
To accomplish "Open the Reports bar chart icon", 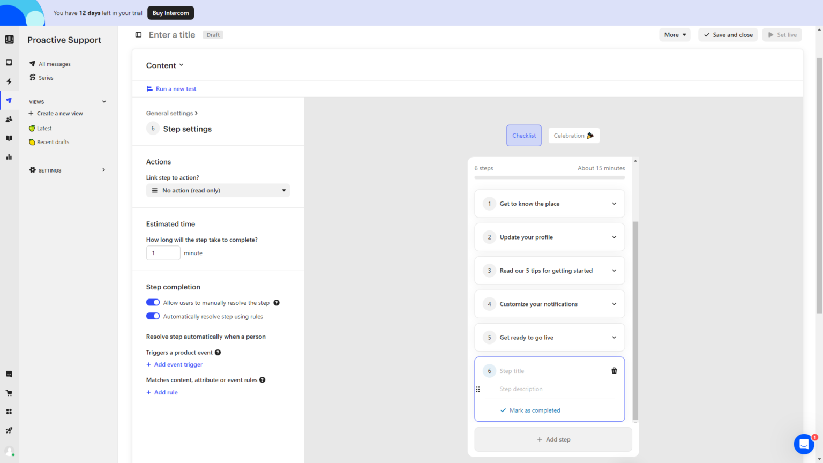I will point(9,156).
